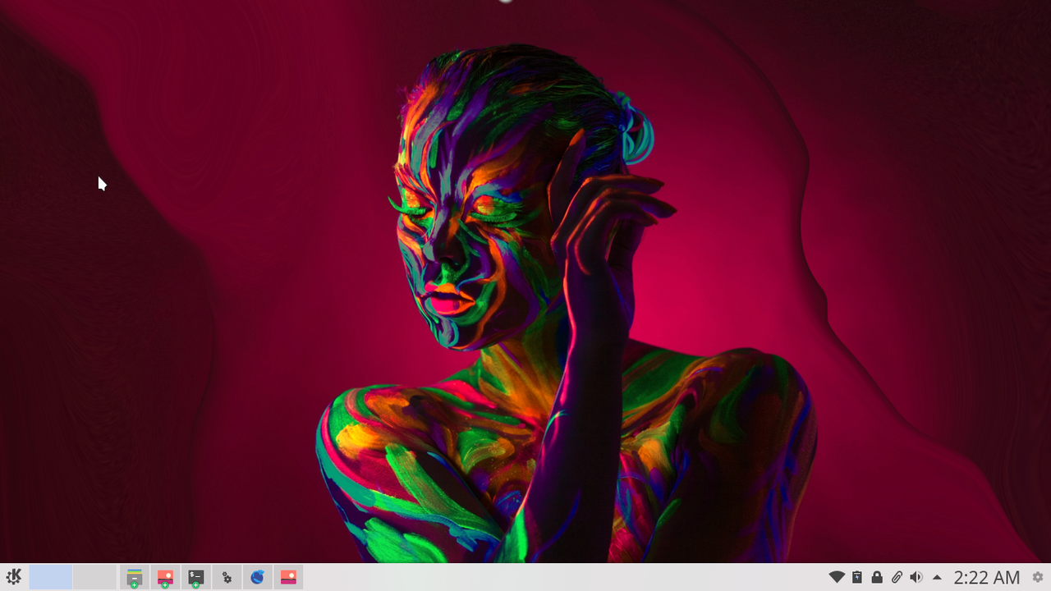Launch the blue globe web browser
1051x591 pixels.
(258, 578)
